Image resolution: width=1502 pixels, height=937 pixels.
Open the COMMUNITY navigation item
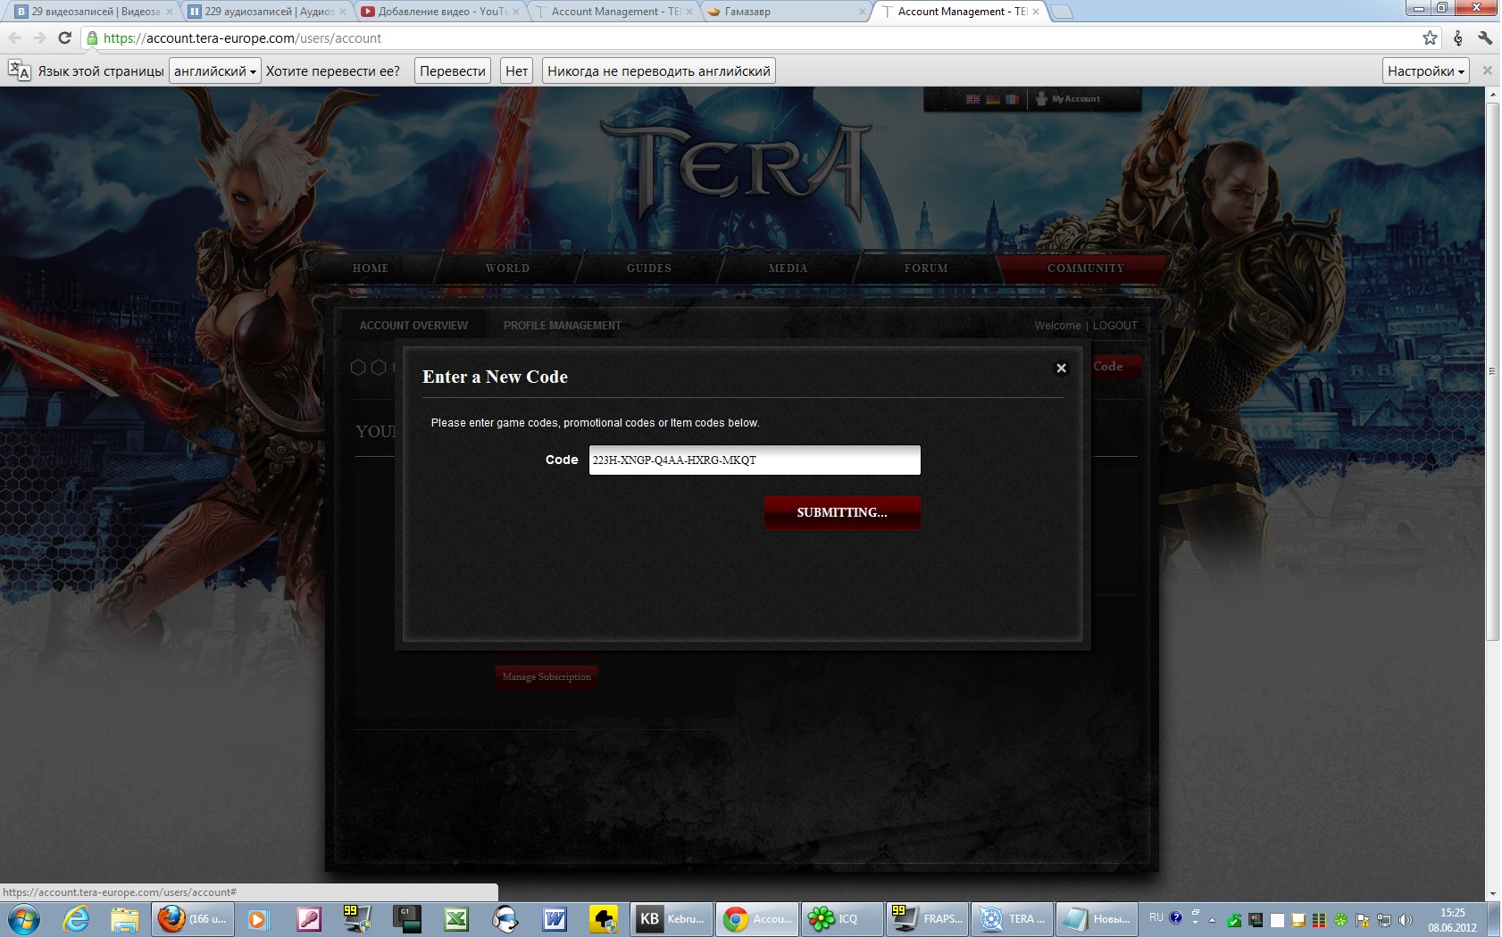coord(1086,269)
